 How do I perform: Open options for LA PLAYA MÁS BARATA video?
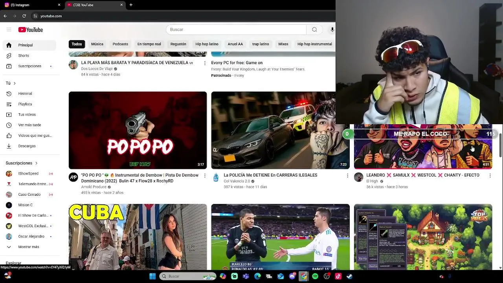click(204, 63)
